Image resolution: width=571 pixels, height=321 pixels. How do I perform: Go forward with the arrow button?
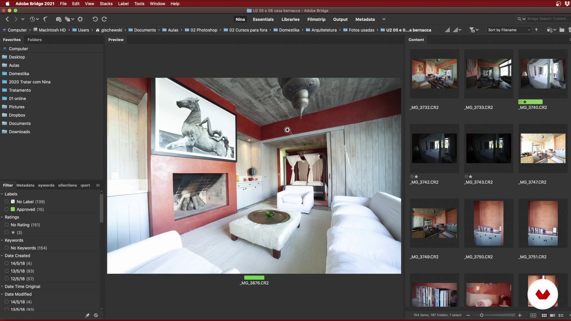point(16,19)
